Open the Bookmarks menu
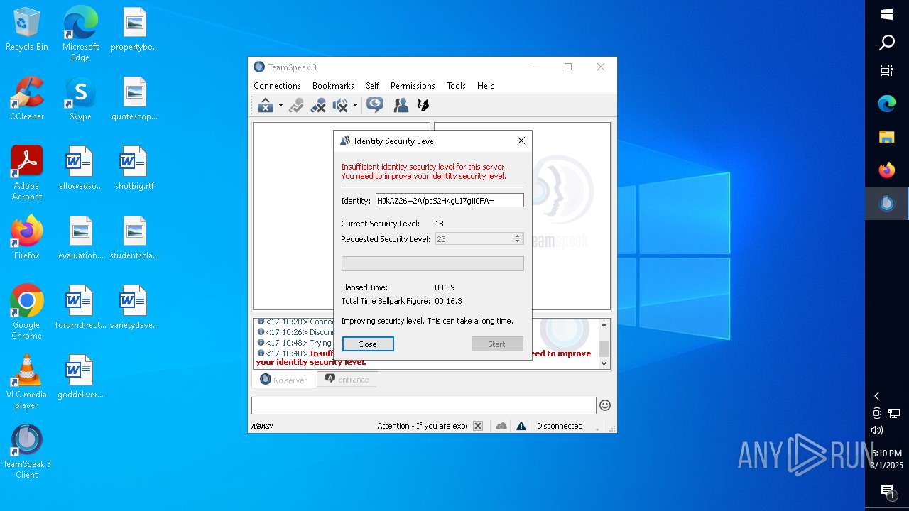Screen dimensions: 909x511 pyautogui.click(x=333, y=86)
